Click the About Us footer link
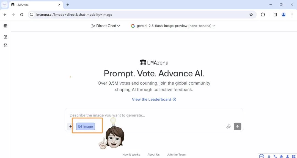This screenshot has width=297, height=158. pos(153,155)
